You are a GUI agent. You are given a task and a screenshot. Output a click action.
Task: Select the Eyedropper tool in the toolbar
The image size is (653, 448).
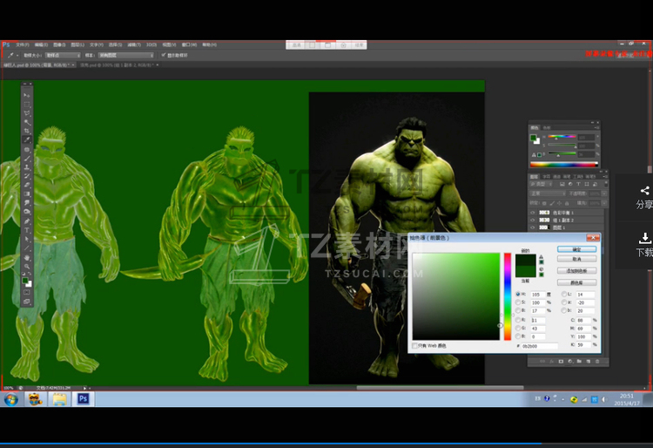(x=27, y=139)
